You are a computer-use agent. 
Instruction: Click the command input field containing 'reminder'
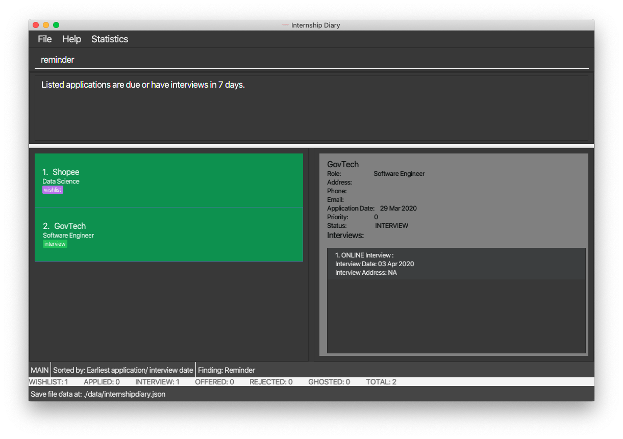[x=311, y=60]
